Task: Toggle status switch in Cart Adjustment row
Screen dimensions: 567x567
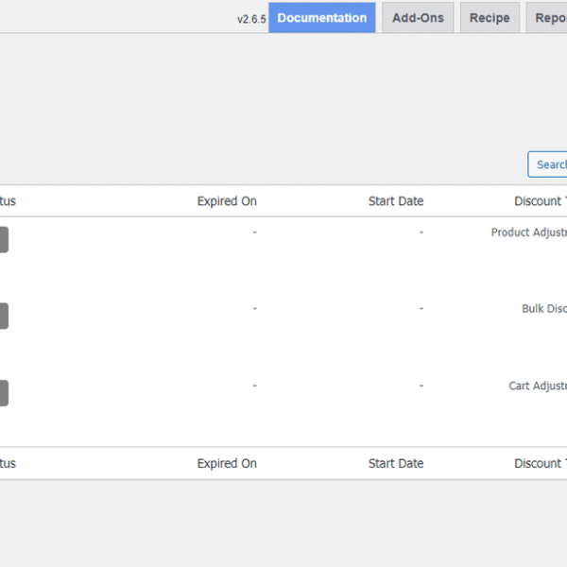Action: click(x=3, y=393)
